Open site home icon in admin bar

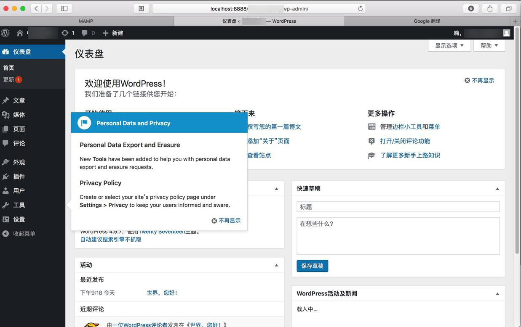click(20, 33)
